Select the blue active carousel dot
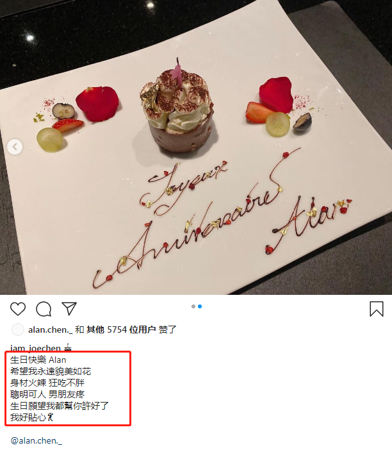 (x=200, y=306)
